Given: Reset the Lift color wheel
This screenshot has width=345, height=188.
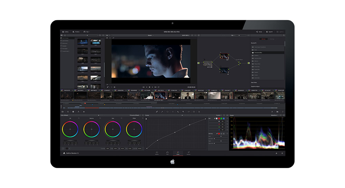Looking at the screenshot, I should point(79,118).
